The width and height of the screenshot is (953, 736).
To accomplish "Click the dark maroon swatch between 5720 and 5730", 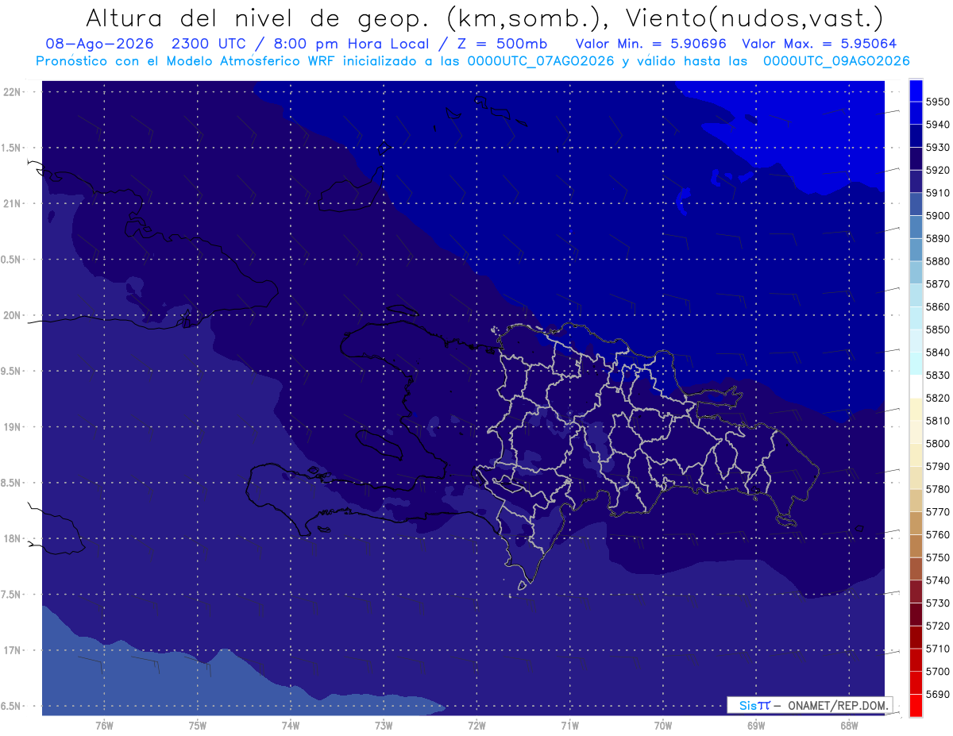I will point(916,614).
